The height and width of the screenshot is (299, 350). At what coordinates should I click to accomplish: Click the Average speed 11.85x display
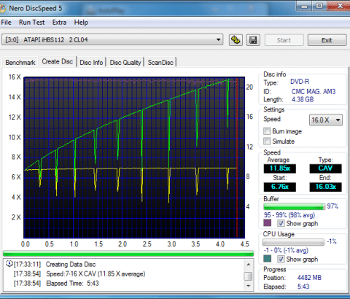tap(280, 168)
